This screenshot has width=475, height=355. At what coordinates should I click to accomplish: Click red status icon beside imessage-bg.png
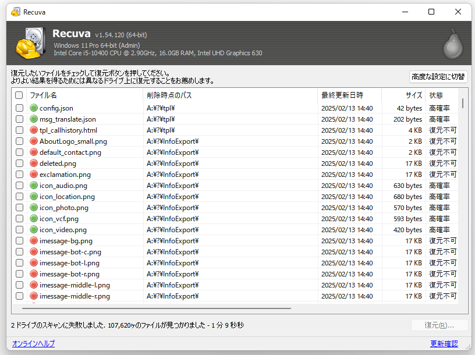point(34,241)
